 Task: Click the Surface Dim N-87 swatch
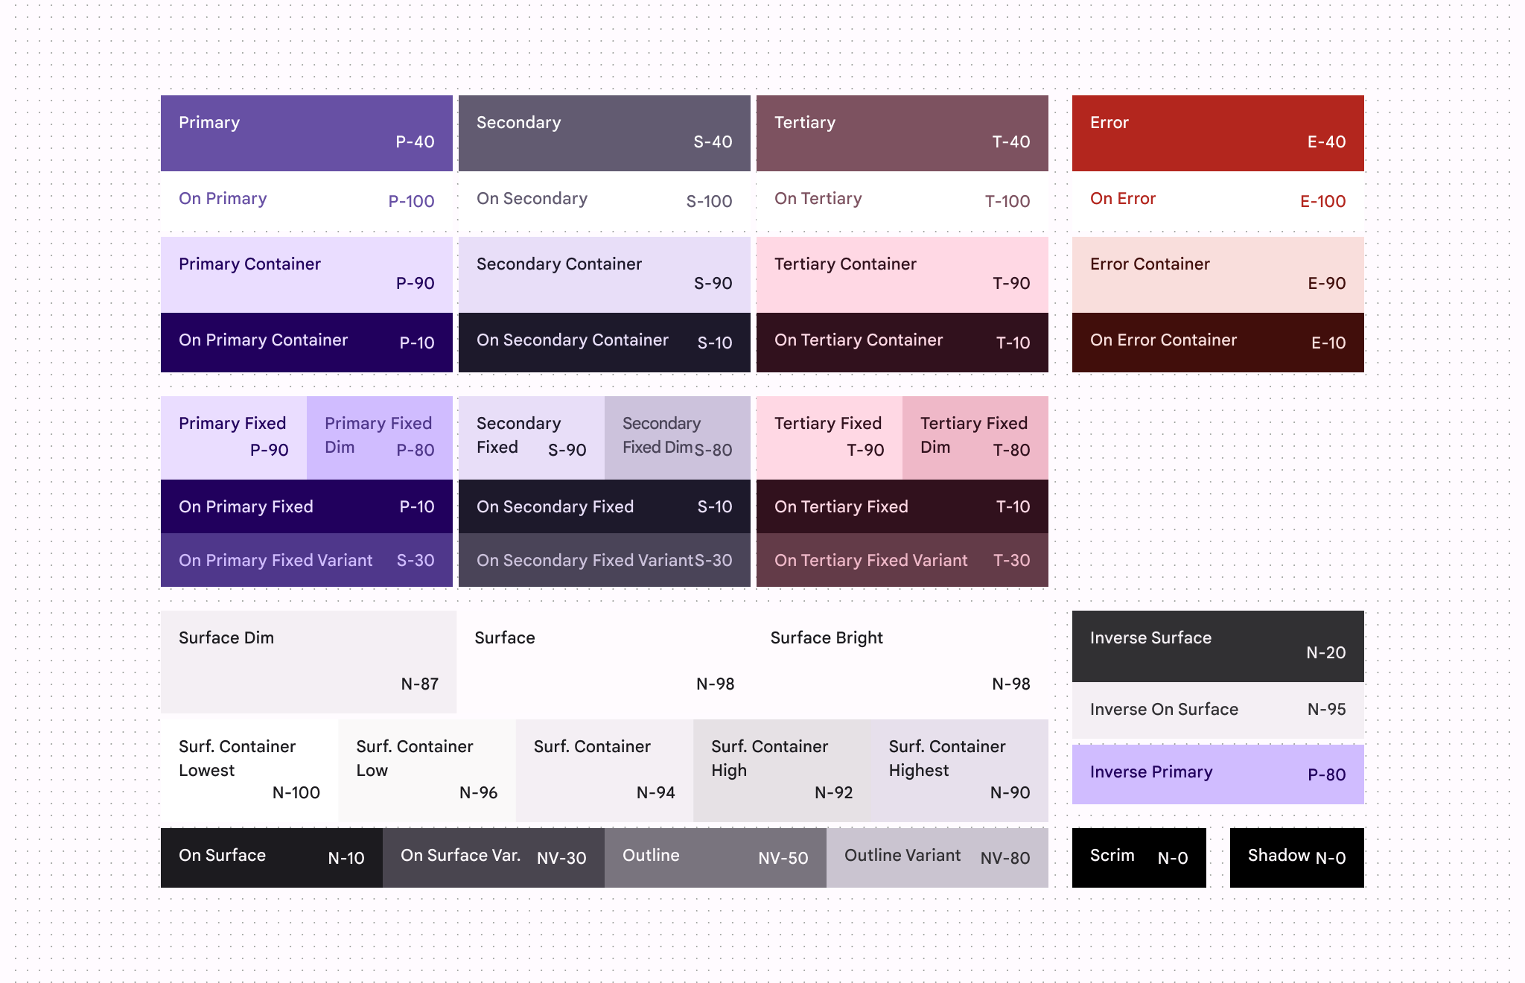coord(308,661)
